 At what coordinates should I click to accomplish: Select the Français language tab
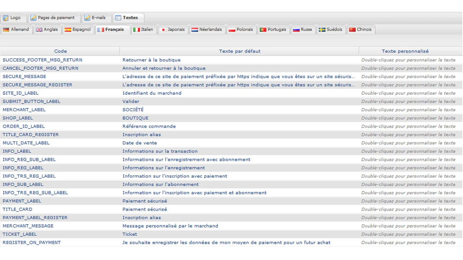112,29
